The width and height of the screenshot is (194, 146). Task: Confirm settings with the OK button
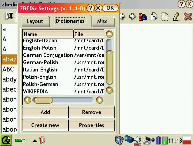click(x=110, y=8)
